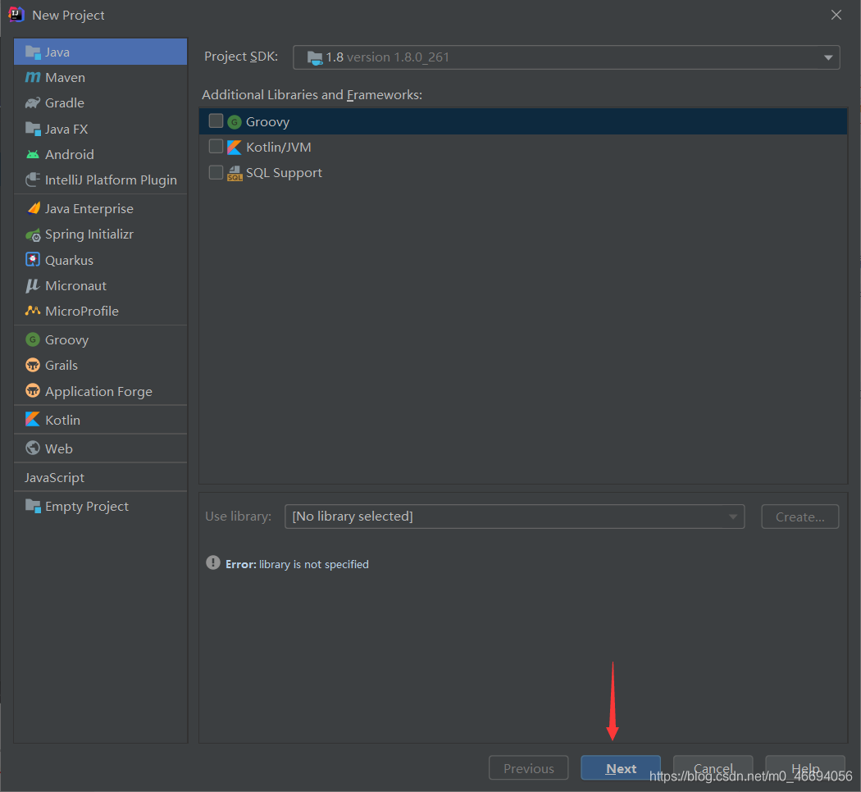Click the SQL Support icon
The image size is (861, 792).
[235, 173]
